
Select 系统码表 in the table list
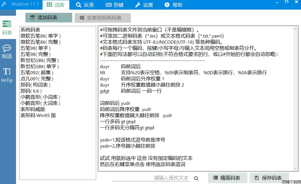click(x=30, y=30)
